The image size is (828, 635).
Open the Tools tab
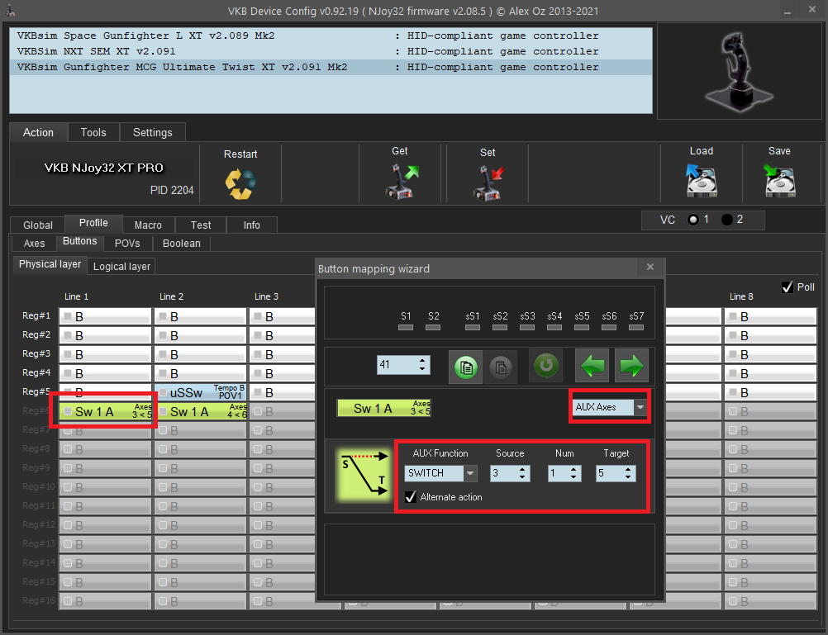click(x=93, y=132)
